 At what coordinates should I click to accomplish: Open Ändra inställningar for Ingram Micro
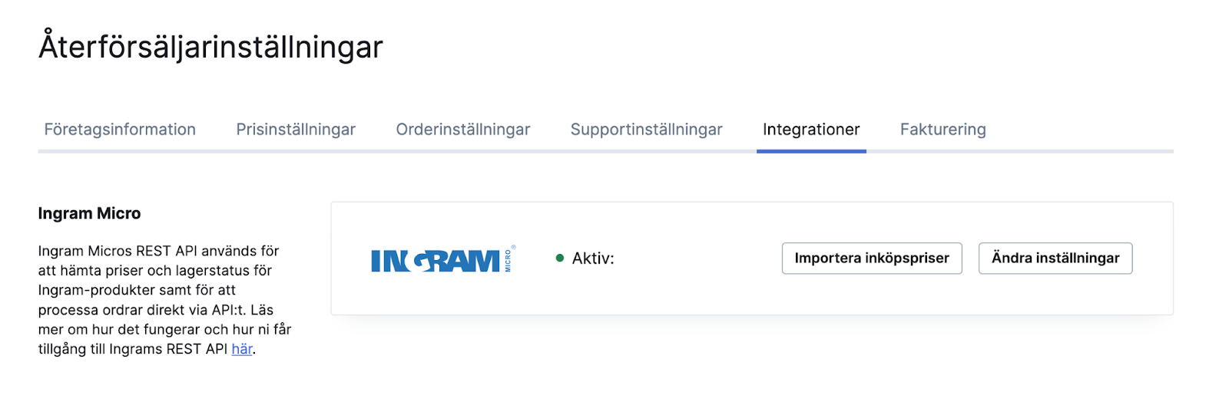[x=1055, y=259]
